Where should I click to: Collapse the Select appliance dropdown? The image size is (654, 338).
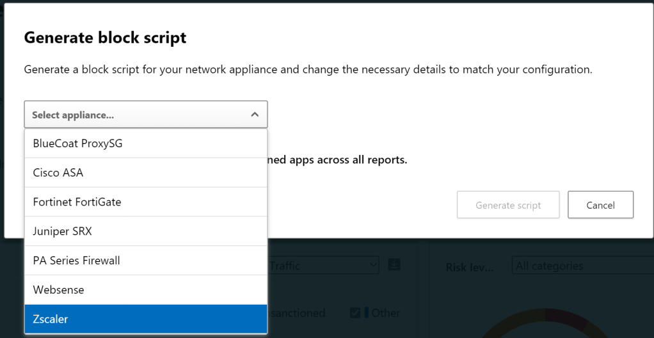click(x=145, y=115)
